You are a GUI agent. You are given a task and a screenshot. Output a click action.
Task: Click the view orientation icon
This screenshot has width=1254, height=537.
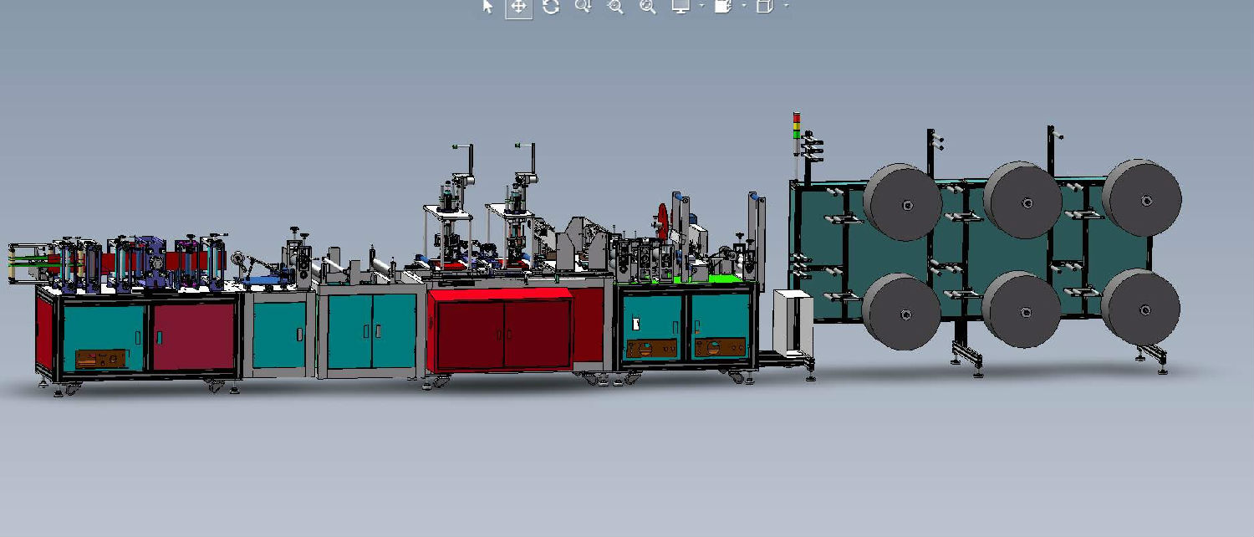723,7
